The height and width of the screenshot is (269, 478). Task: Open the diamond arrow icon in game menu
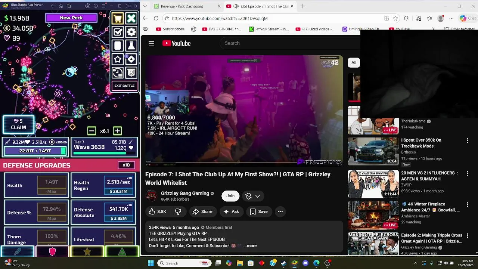131,59
